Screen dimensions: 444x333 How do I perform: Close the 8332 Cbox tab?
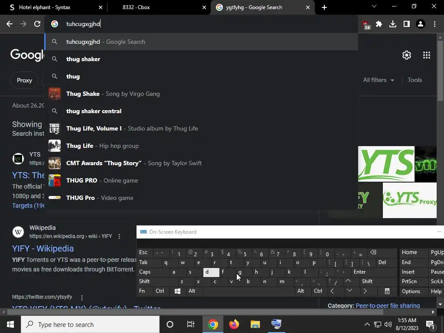point(204,7)
